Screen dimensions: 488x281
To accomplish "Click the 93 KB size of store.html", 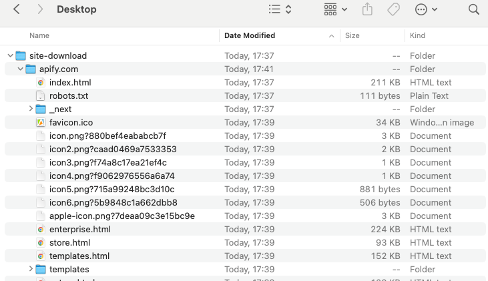I will point(388,243).
